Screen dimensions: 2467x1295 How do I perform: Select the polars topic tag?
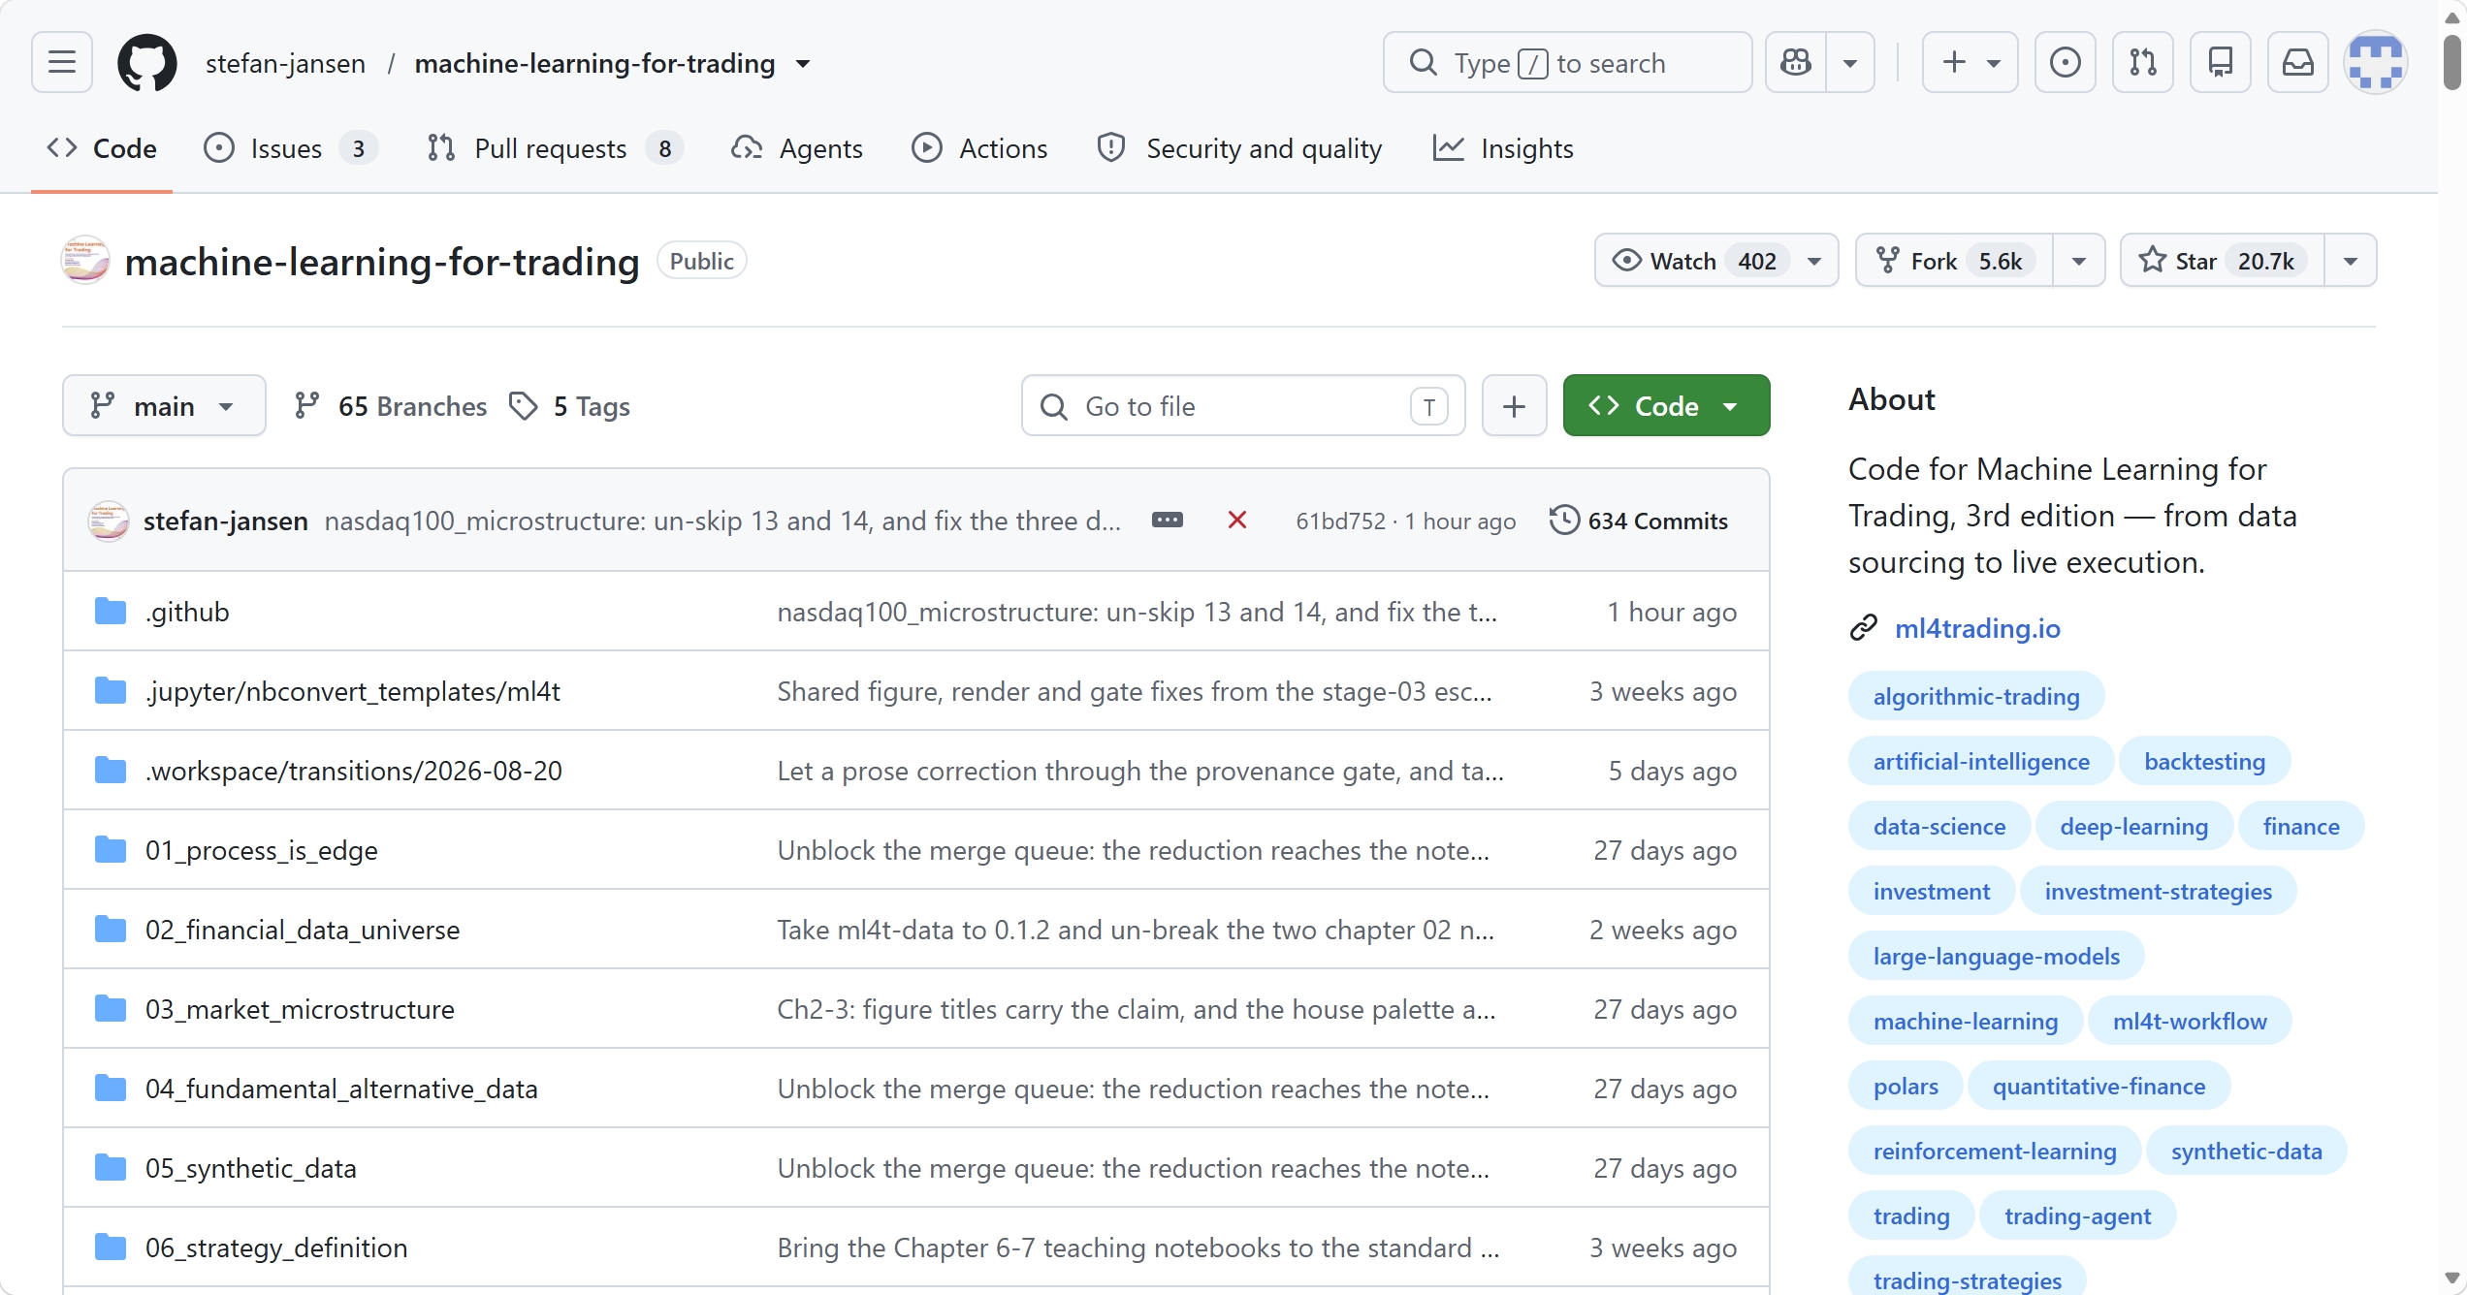click(x=1906, y=1086)
